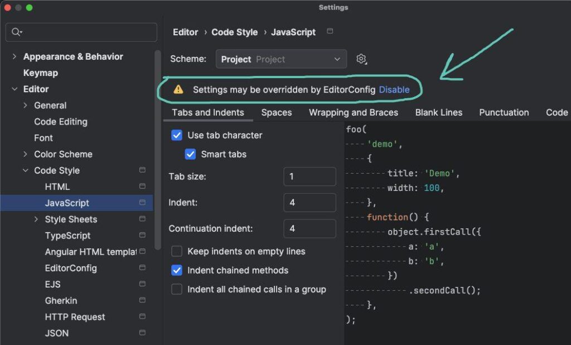Screen dimensions: 571x345
Task: Click the Tab size input field
Action: [x=309, y=176]
